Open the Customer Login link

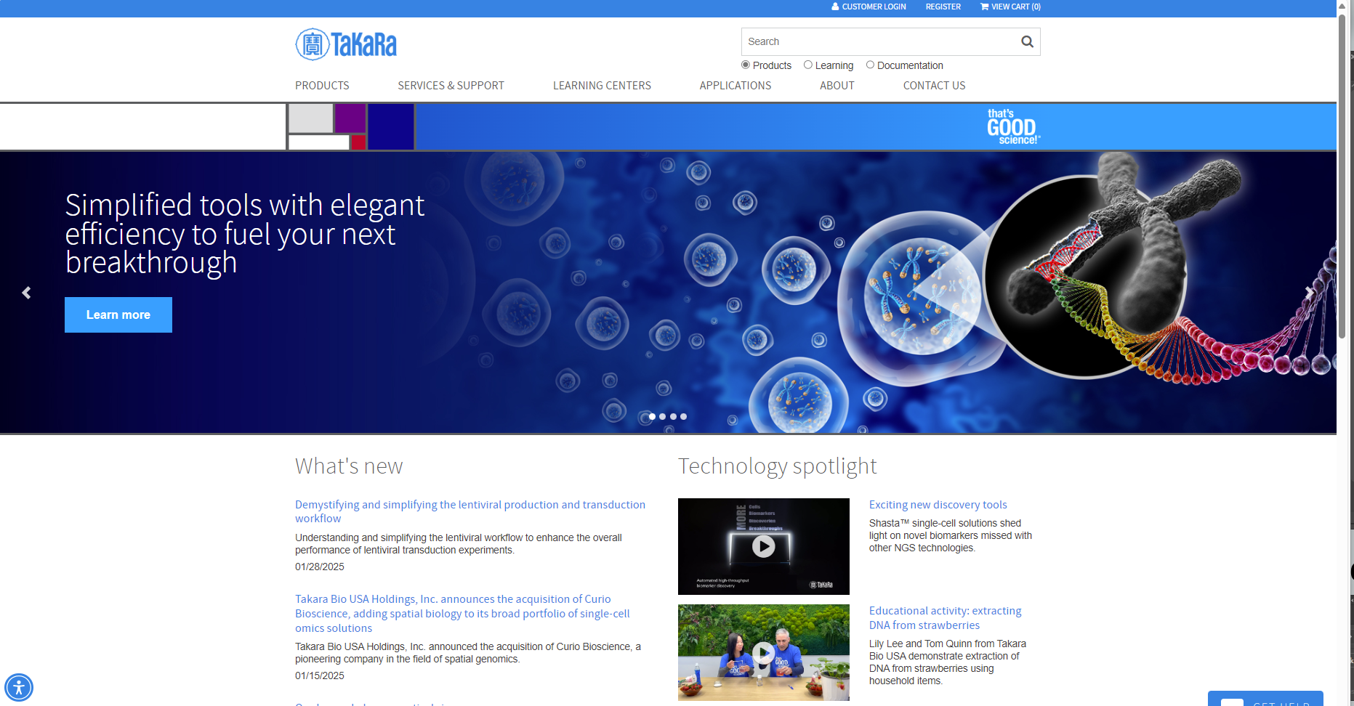[x=869, y=7]
